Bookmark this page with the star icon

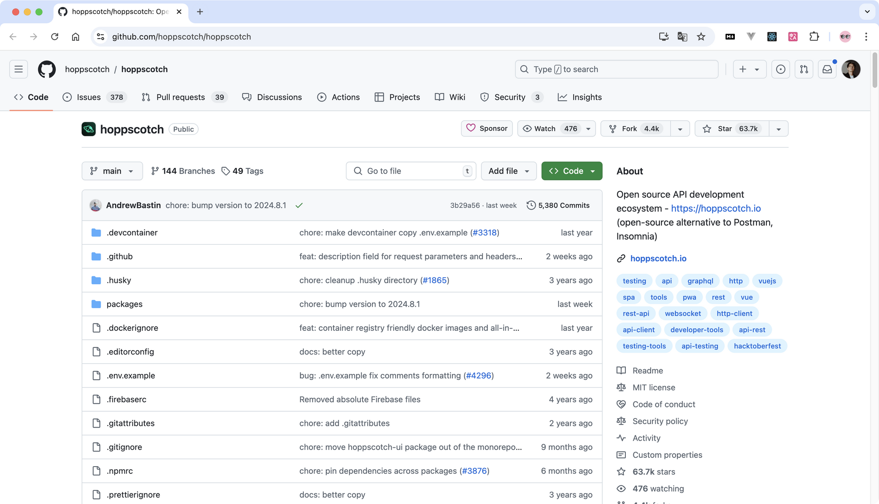(x=701, y=37)
